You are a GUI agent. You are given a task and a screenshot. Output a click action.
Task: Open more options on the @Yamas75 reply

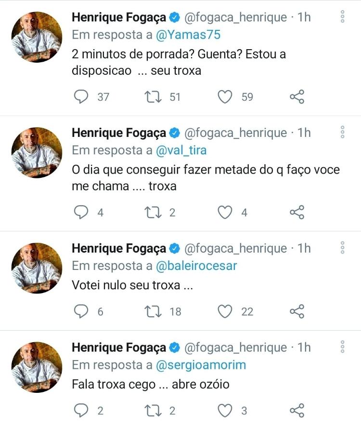point(342,17)
